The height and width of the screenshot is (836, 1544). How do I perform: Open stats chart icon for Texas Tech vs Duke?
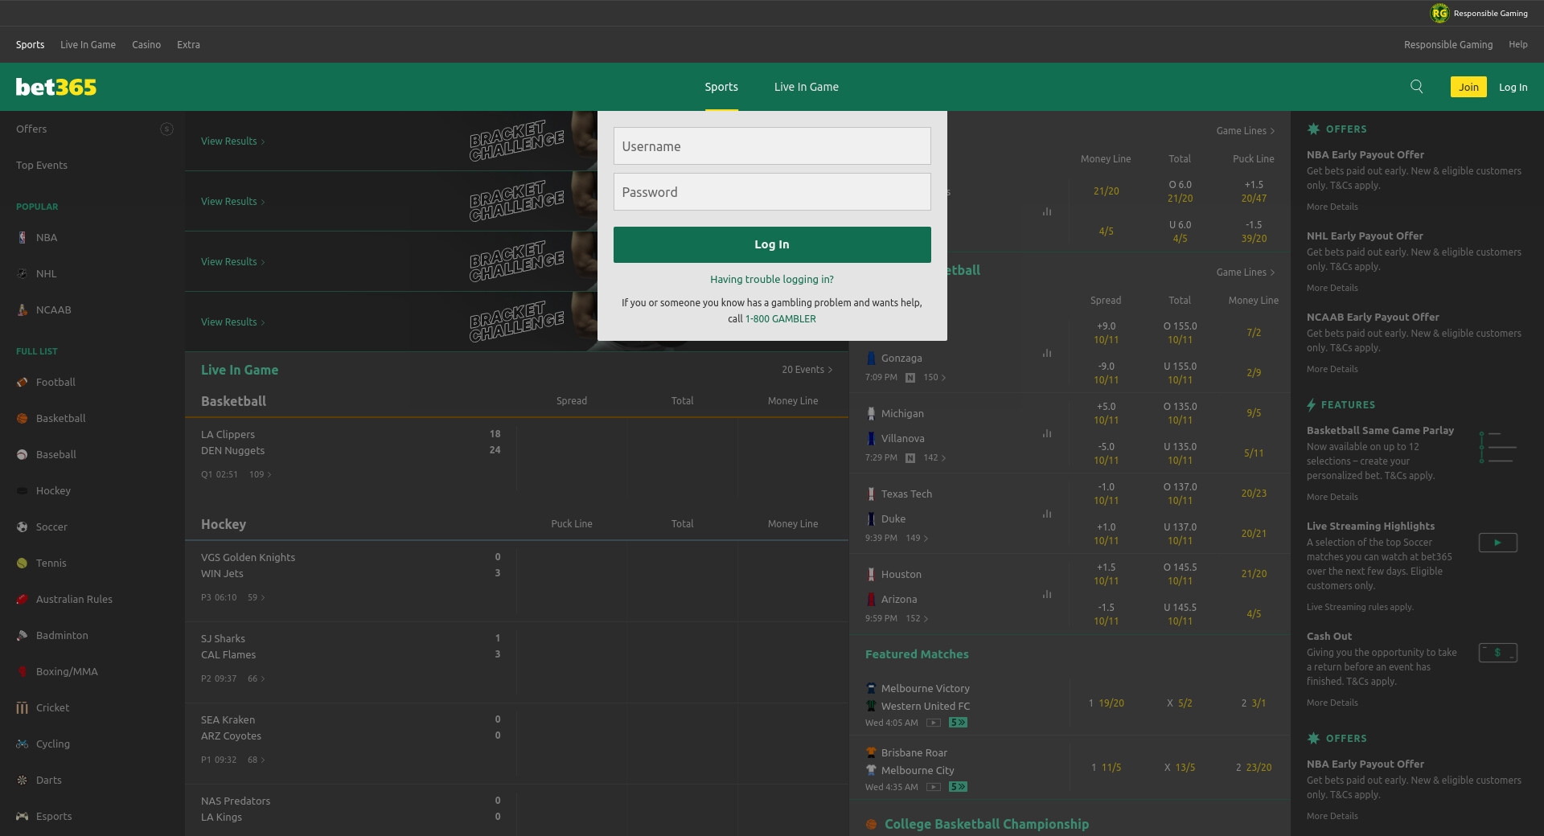[1046, 514]
